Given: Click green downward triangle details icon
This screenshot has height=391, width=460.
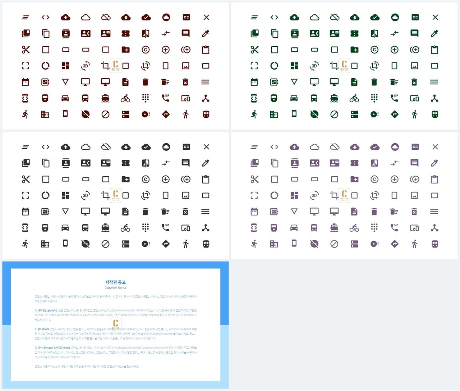Looking at the screenshot, I should click(294, 82).
